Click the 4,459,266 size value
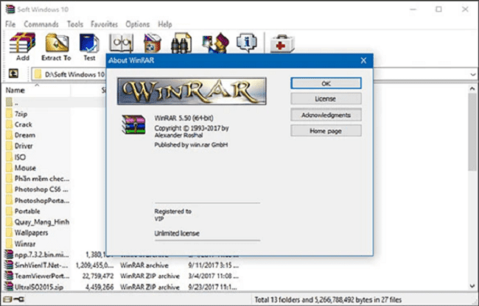The height and width of the screenshot is (306, 479). (99, 287)
